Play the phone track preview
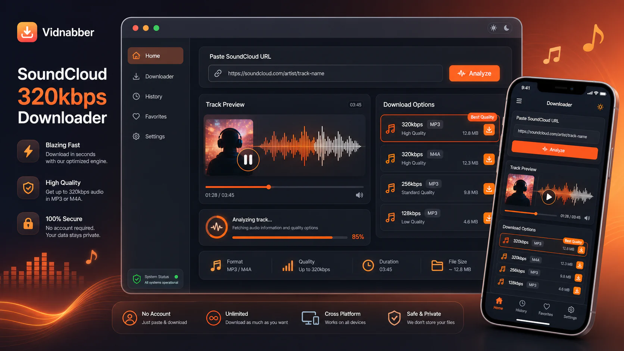This screenshot has width=624, height=351. click(549, 197)
